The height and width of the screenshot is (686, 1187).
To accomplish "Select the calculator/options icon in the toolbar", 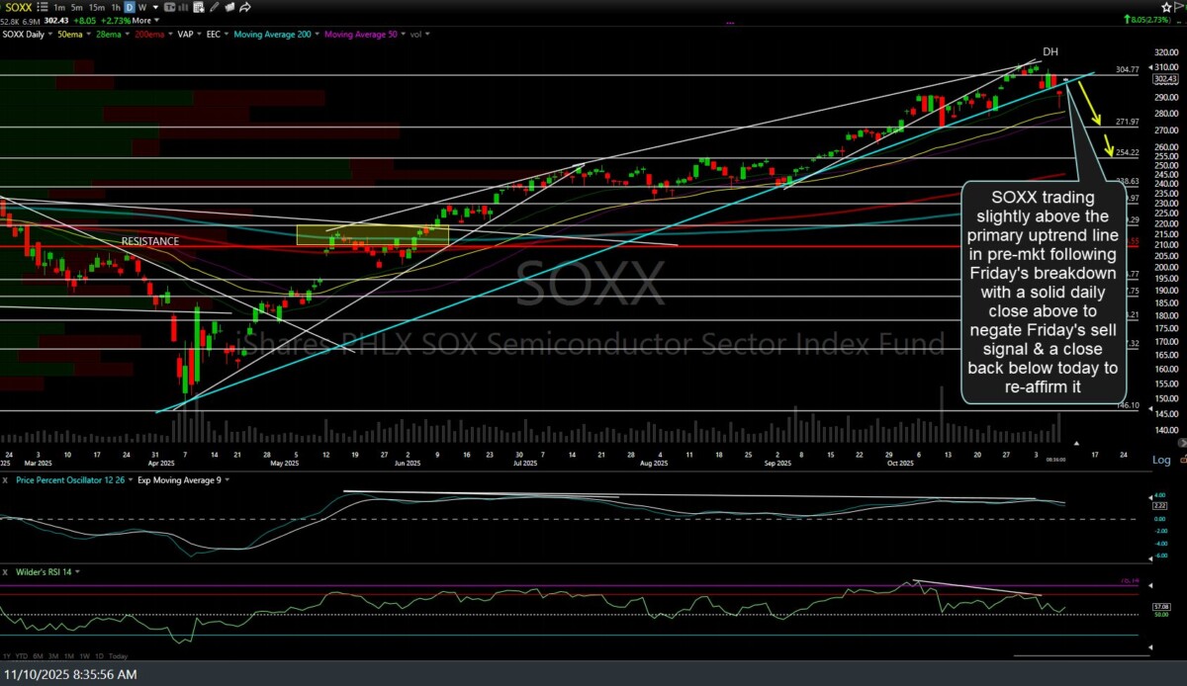I will click(x=198, y=7).
